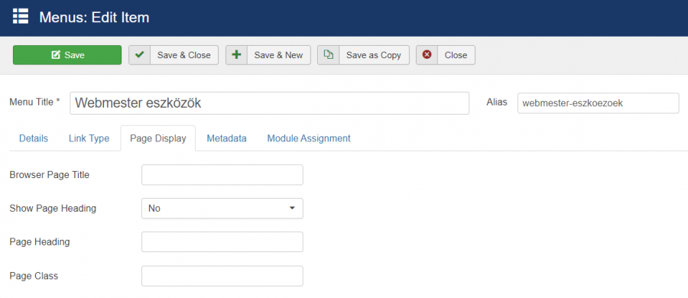Focus the Menu Title text field
Screen dimensions: 688x298
(269, 103)
